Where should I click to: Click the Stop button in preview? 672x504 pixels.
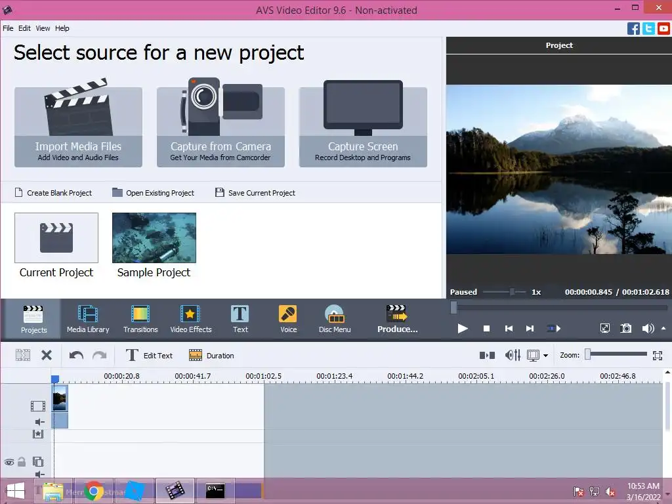pos(486,329)
